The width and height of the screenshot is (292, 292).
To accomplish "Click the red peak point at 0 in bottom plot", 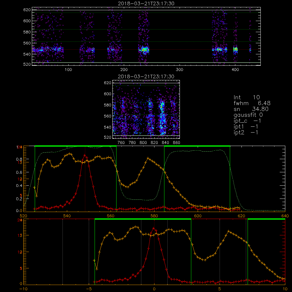I will pos(154,228).
